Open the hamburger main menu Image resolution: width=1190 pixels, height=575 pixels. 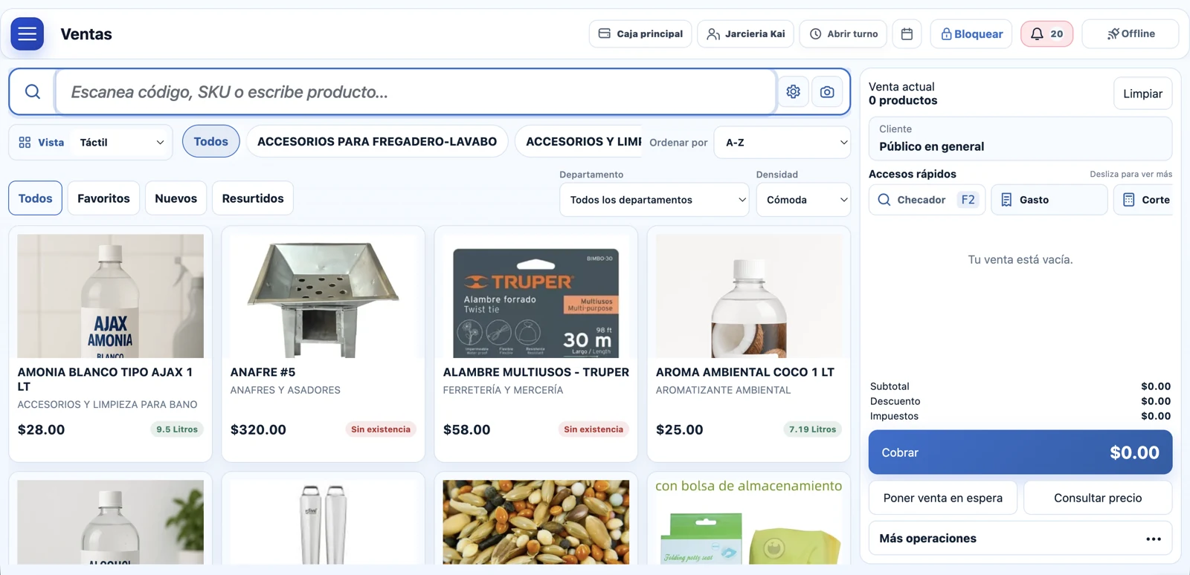pos(28,34)
